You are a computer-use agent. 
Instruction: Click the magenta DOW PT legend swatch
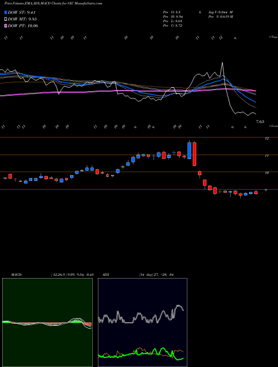pyautogui.click(x=6, y=26)
